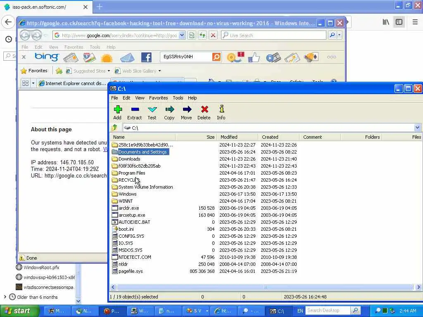Sort by the Name column header

(x=143, y=137)
